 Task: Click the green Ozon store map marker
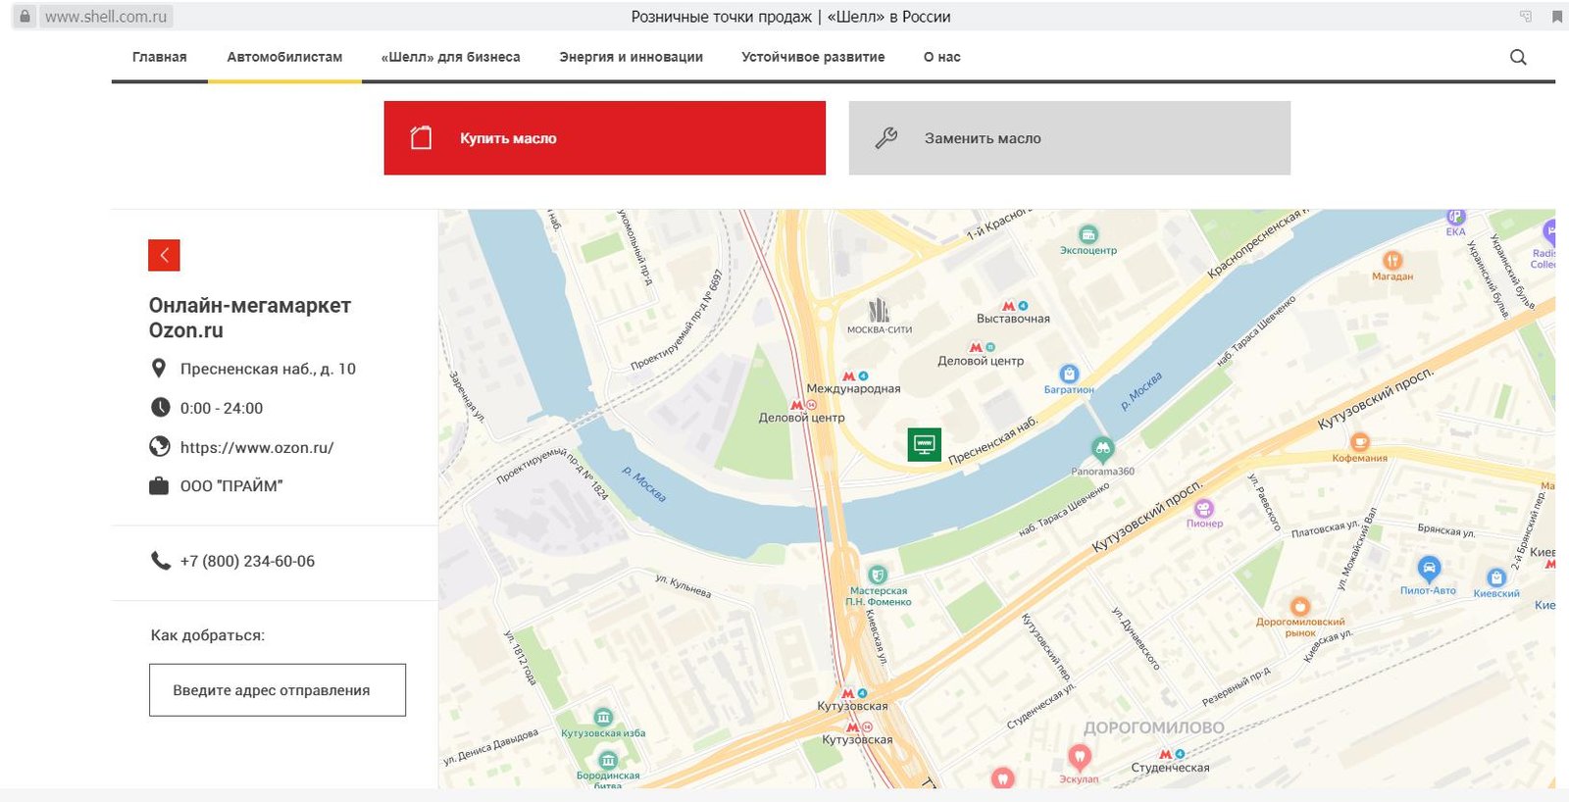tap(924, 445)
